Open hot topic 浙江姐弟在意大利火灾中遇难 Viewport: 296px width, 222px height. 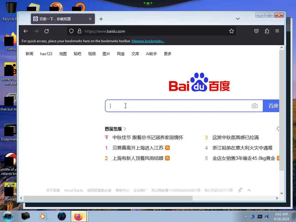click(x=243, y=148)
